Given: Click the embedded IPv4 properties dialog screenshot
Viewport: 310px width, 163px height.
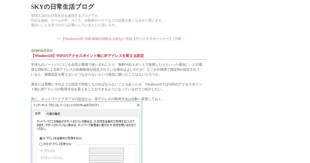Looking at the screenshot, I should coord(87,132).
